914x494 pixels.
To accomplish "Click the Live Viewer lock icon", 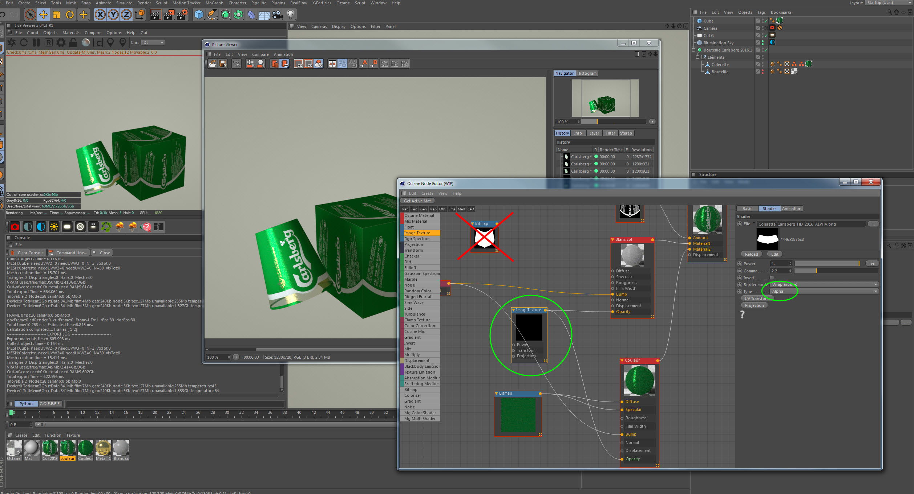I will [73, 43].
